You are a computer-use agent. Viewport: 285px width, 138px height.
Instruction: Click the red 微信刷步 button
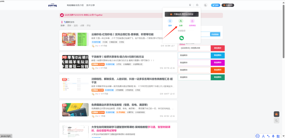[218, 48]
